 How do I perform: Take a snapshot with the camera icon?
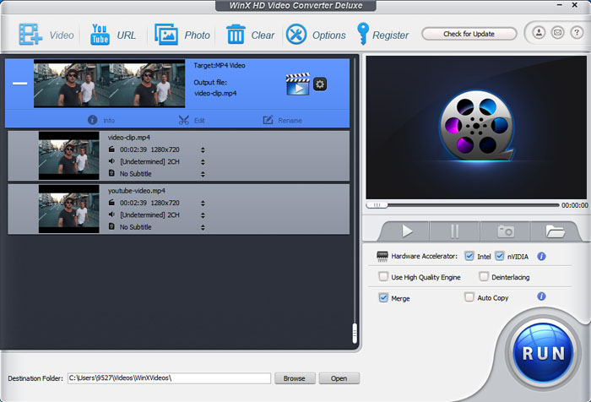(506, 231)
